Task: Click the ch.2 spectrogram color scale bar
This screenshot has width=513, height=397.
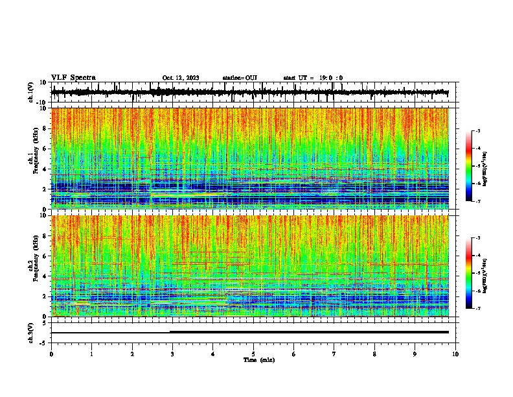Action: coord(469,273)
